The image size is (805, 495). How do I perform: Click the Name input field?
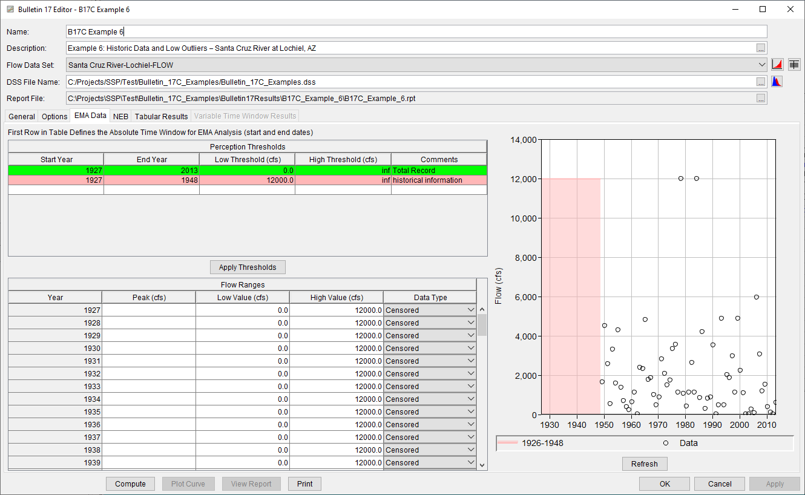(x=416, y=31)
